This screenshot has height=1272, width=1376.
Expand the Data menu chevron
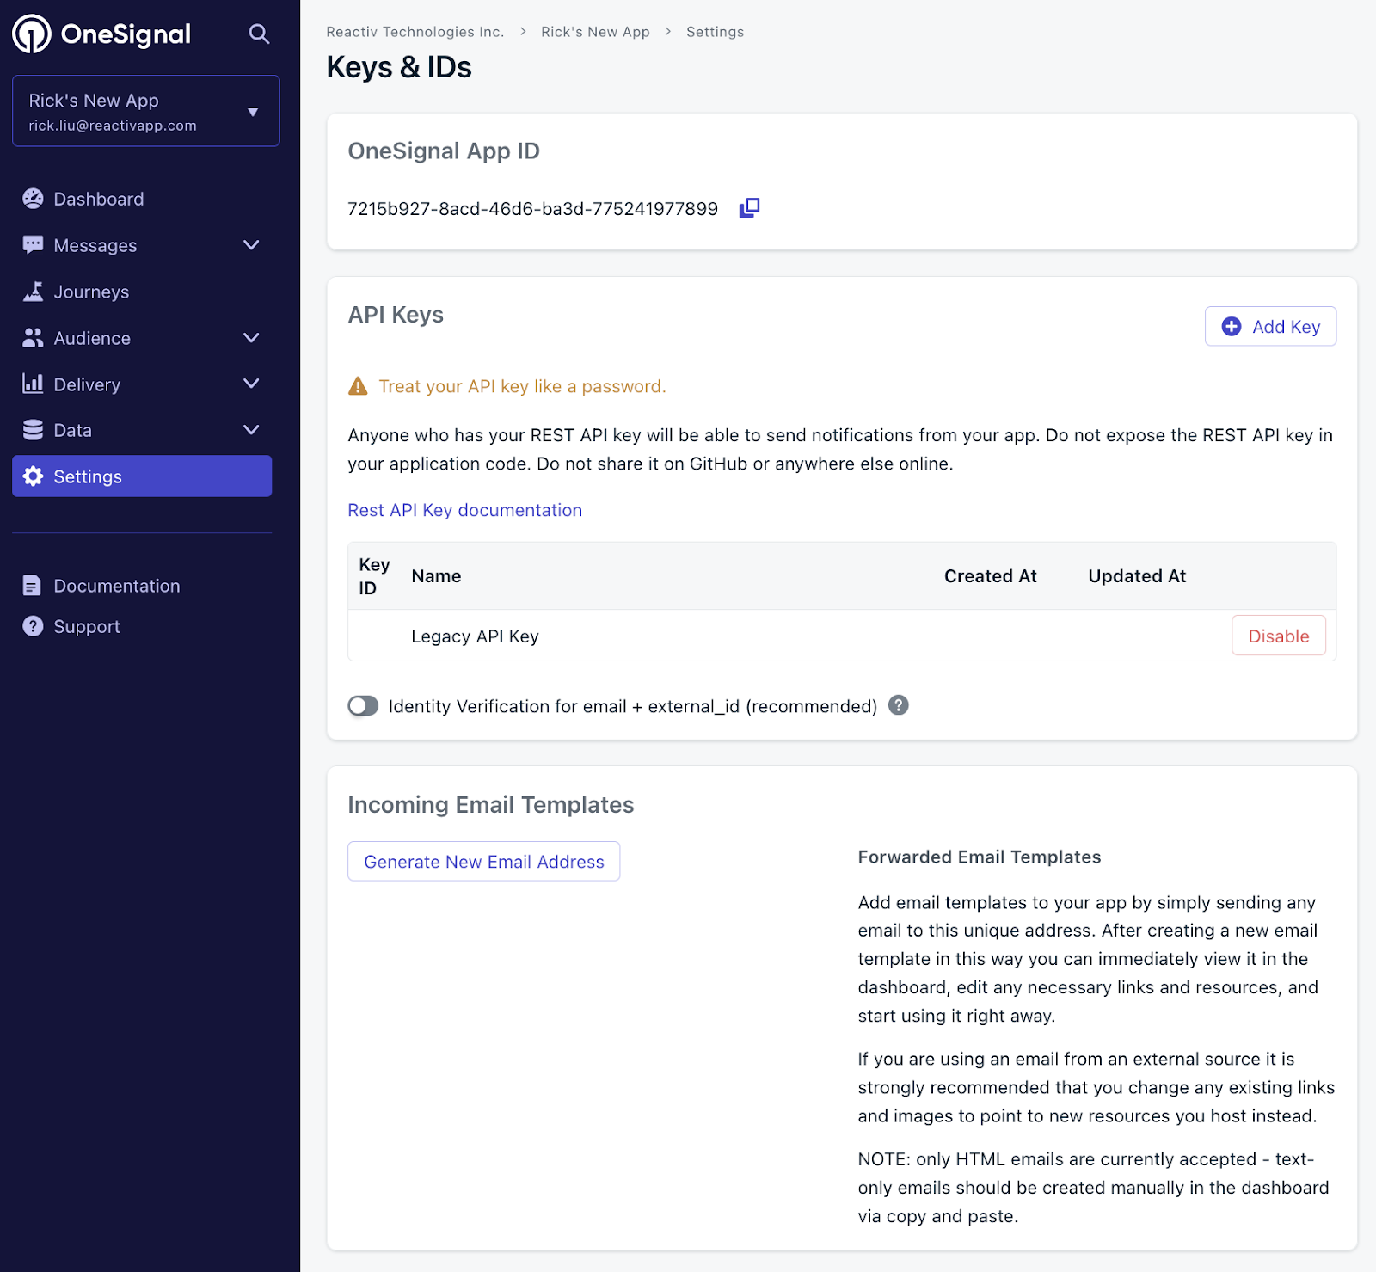(251, 430)
